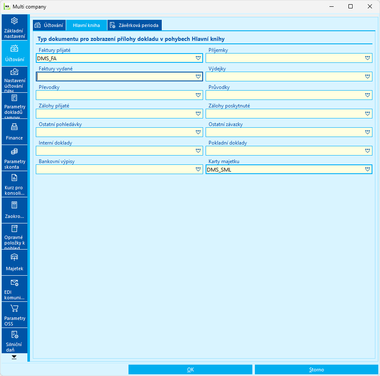Open Zaokrouhlení calculator icon in sidebar

[14, 205]
